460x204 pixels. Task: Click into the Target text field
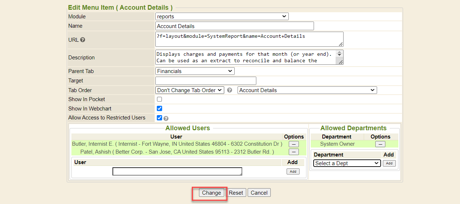coord(205,81)
